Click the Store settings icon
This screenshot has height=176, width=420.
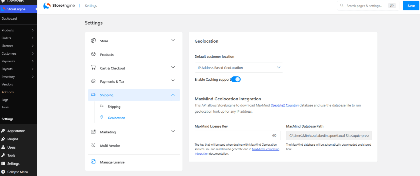pos(93,40)
